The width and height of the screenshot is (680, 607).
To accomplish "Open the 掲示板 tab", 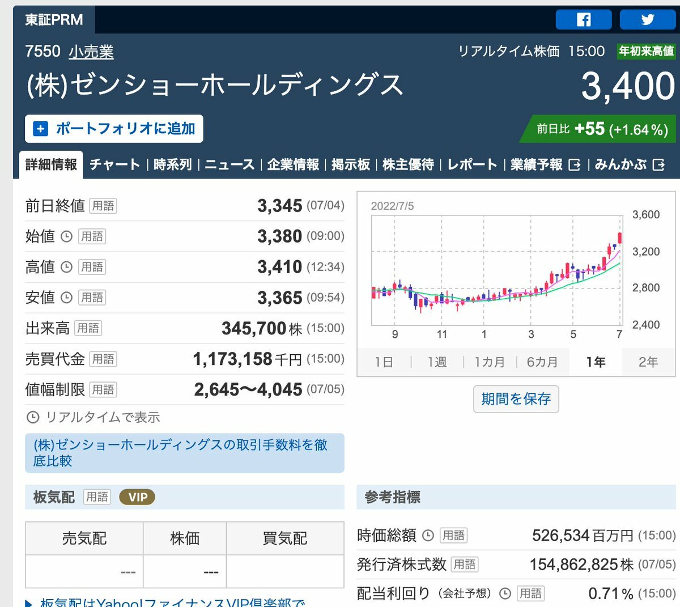I will 351,165.
